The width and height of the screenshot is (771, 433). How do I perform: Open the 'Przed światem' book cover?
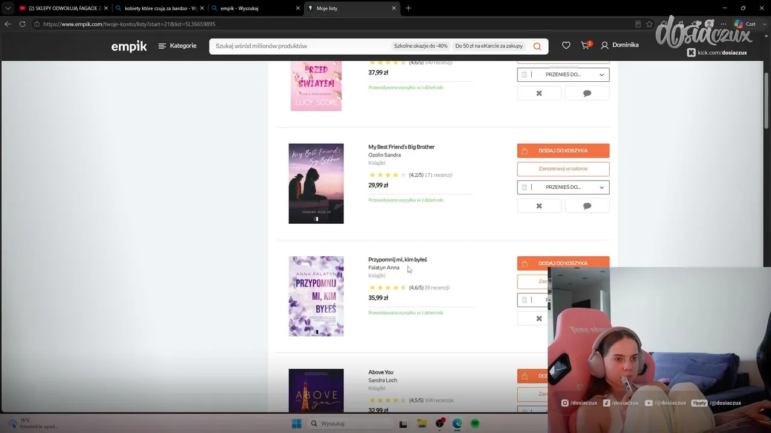coord(316,86)
